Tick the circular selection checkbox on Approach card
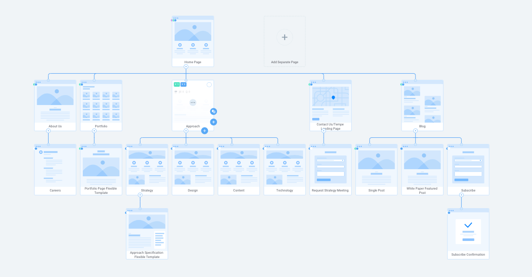The height and width of the screenshot is (277, 532). point(209,85)
